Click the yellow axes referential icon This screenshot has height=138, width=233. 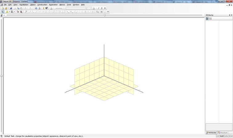tap(7, 12)
